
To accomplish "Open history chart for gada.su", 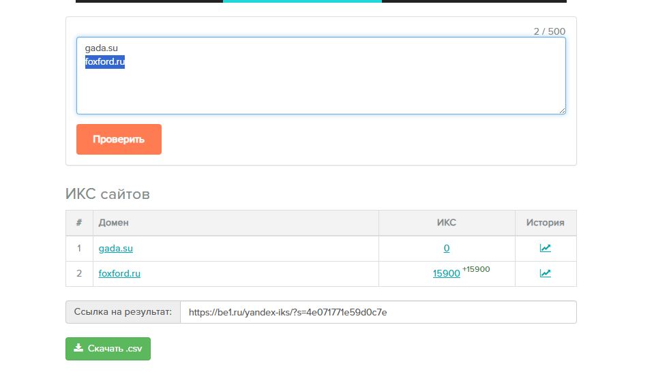I will 545,249.
